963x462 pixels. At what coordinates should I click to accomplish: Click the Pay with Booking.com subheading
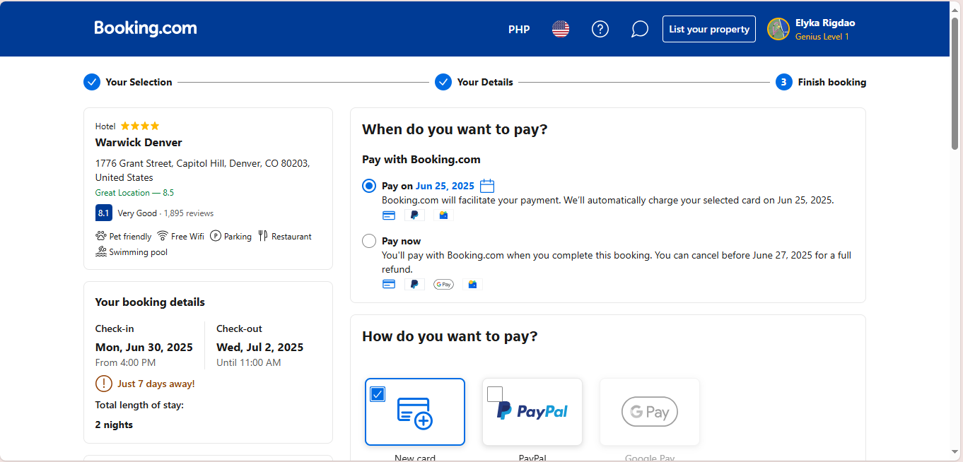[421, 160]
